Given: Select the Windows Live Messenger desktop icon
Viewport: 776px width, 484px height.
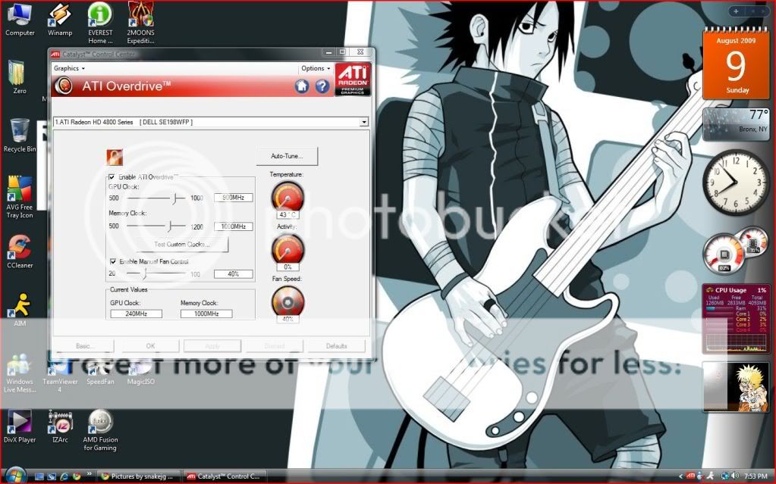Looking at the screenshot, I should click(x=20, y=373).
